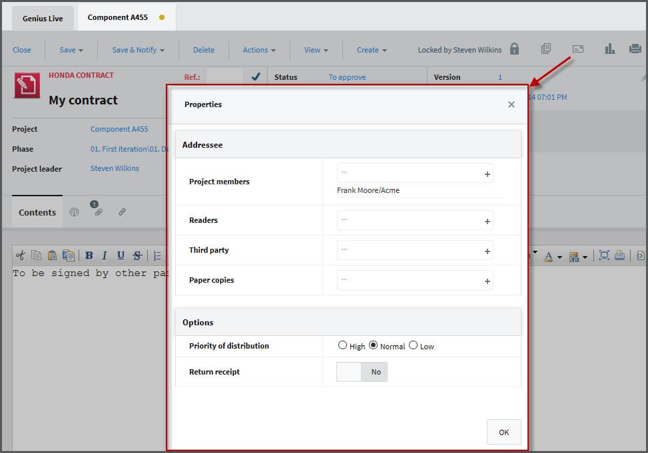Click the copy documents icon near the lock
Image resolution: width=648 pixels, height=453 pixels.
546,49
